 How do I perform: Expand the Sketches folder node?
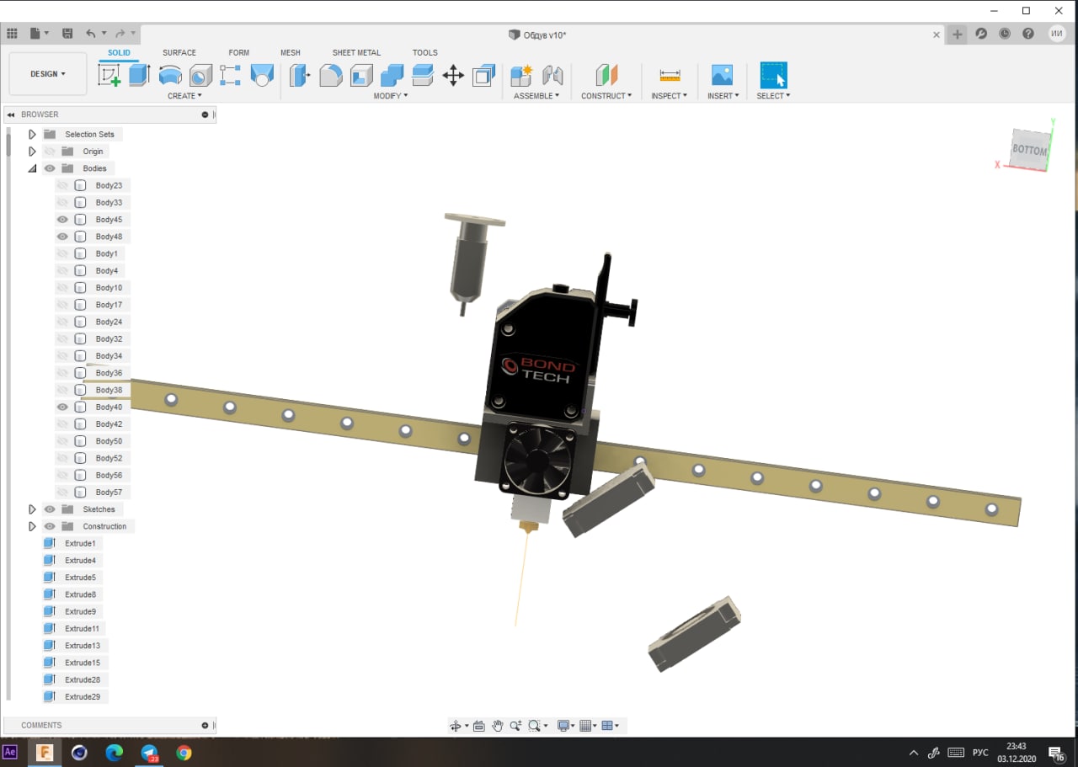click(x=32, y=509)
